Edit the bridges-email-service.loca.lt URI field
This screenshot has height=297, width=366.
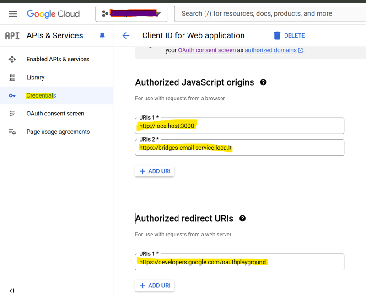click(x=239, y=148)
